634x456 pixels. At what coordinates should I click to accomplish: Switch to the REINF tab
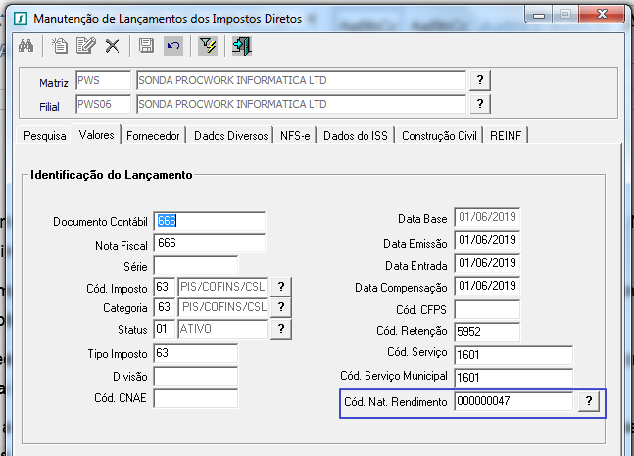506,136
